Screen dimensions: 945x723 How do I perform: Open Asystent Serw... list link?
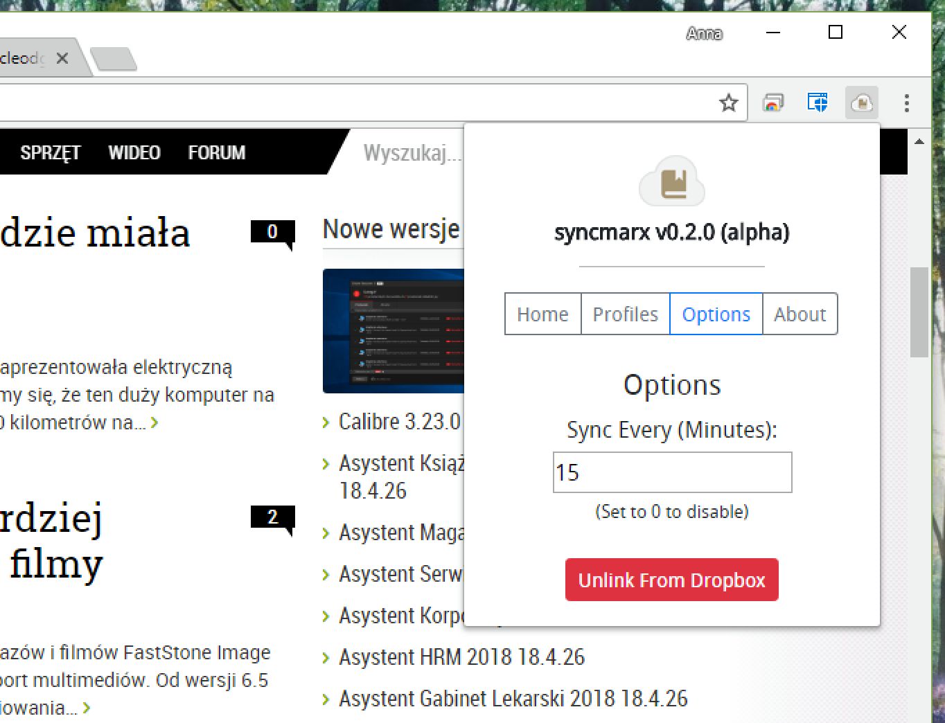tap(400, 573)
